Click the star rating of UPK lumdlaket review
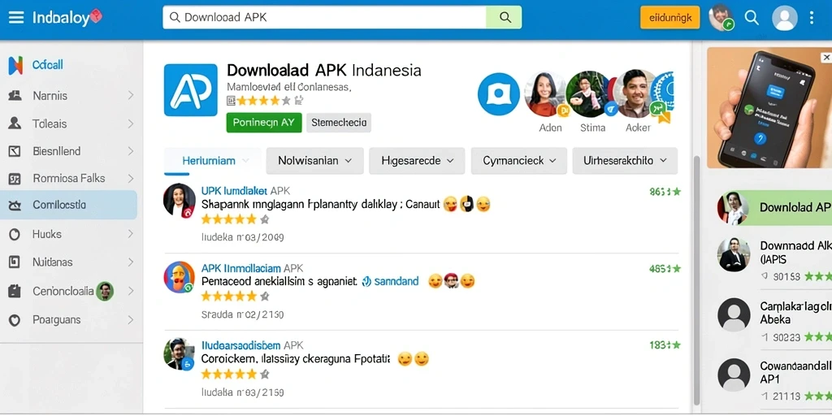Viewport: 832px width, 416px height. coord(235,219)
